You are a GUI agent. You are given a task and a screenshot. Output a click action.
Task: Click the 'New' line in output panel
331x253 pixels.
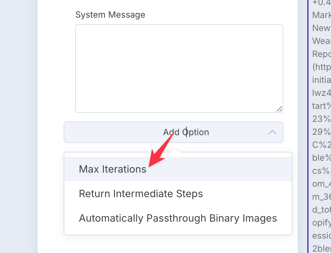322,28
